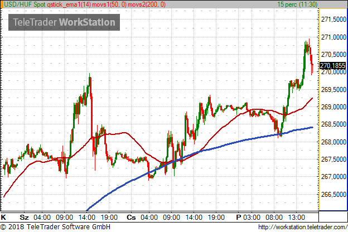Click the 268,5000 price axis label
Image resolution: width=348 pixels, height=232 pixels.
tap(333, 124)
